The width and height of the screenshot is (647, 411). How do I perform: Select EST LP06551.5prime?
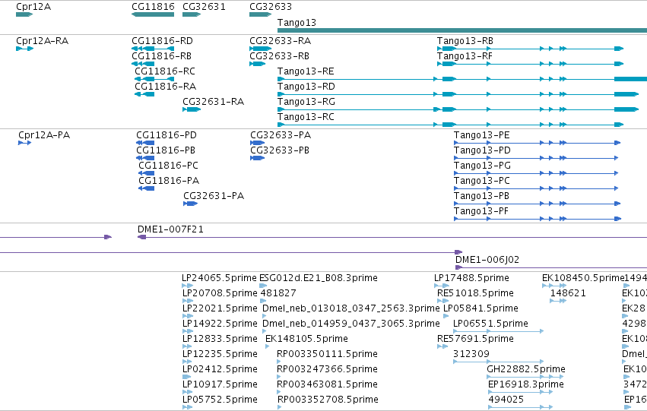click(x=490, y=324)
